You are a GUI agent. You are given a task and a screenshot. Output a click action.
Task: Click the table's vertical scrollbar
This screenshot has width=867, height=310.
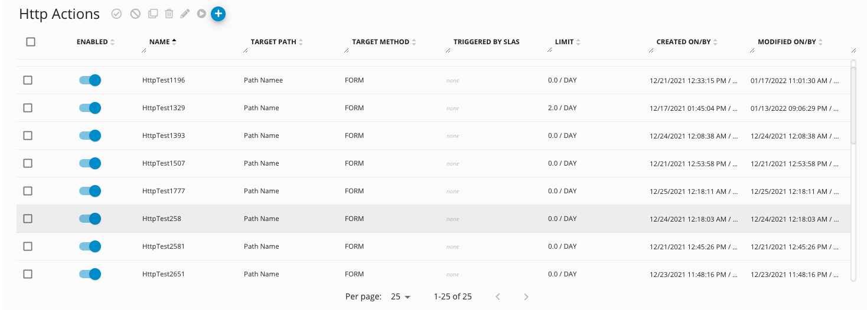853,105
